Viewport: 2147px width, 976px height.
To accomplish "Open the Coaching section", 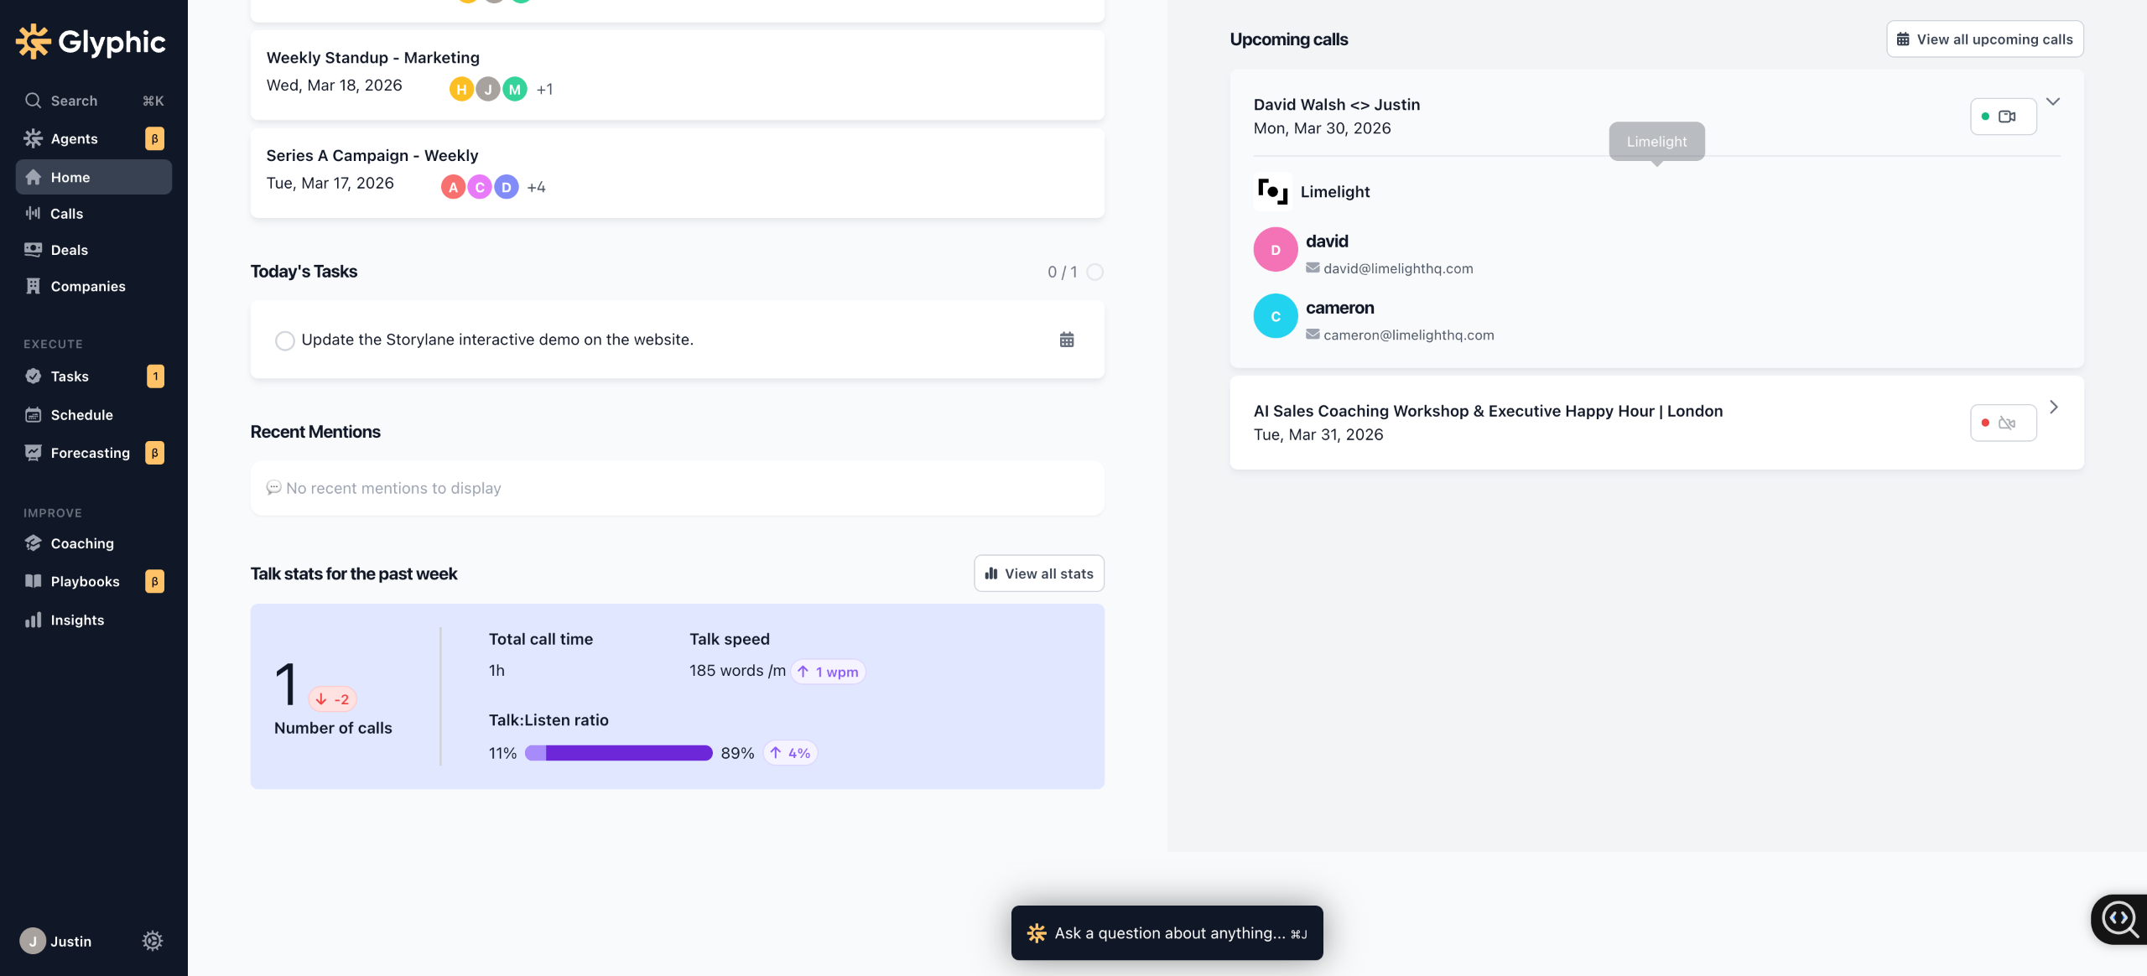I will (82, 543).
